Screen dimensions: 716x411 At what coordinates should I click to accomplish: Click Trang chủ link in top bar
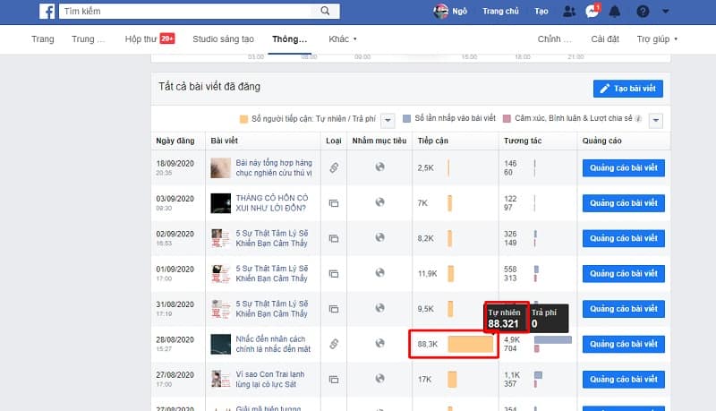(x=500, y=12)
